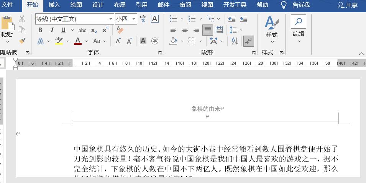Collapse the ribbon
This screenshot has height=183, width=366.
361,54
